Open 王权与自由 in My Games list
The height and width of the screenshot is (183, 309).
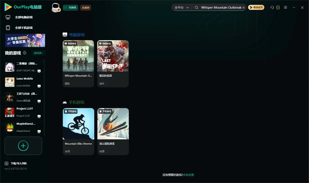pos(23,97)
